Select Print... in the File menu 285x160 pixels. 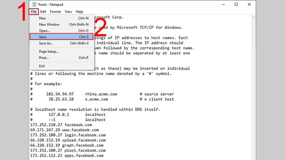pyautogui.click(x=62, y=58)
